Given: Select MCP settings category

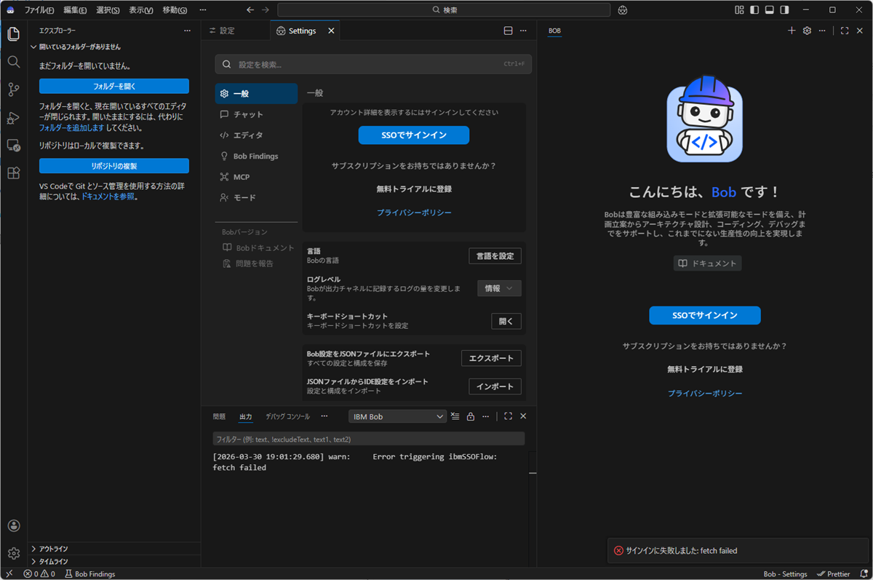Looking at the screenshot, I should click(256, 177).
